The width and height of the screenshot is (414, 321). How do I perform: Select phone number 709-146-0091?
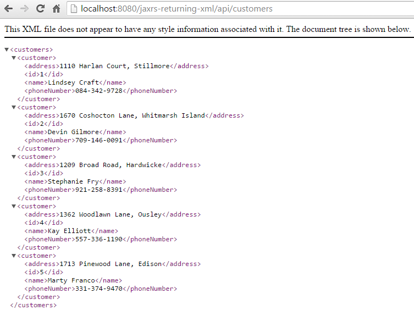[99, 140]
